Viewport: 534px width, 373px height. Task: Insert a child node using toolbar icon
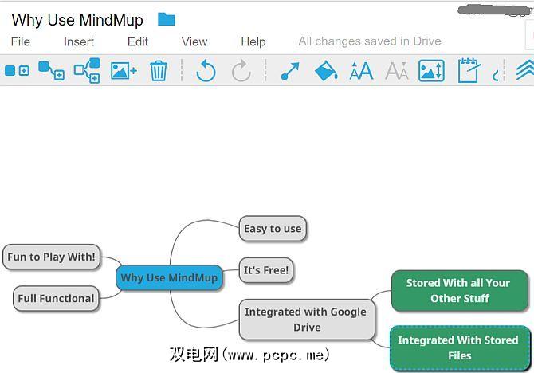pyautogui.click(x=52, y=70)
